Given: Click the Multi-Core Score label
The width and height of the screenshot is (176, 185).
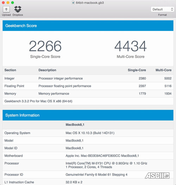Looking at the screenshot, I should click(x=131, y=57).
